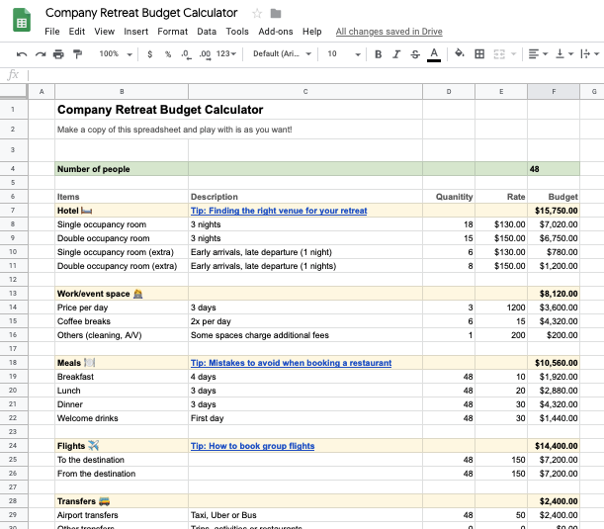
Task: Open the Help menu
Action: pyautogui.click(x=312, y=32)
